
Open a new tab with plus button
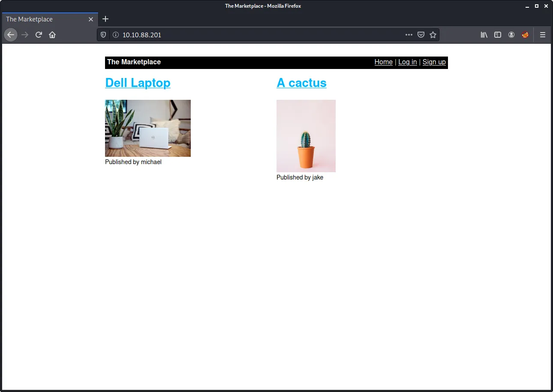tap(105, 19)
